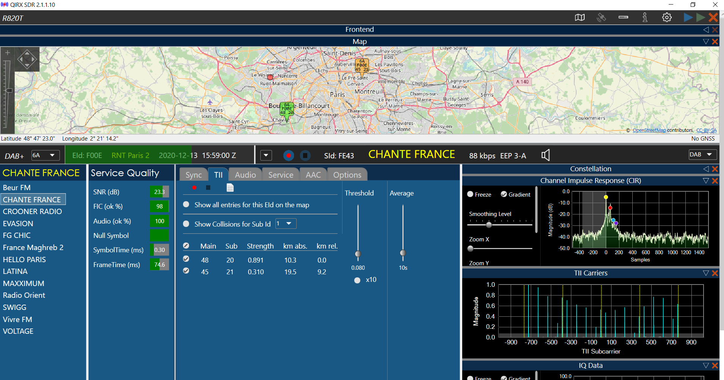Screen dimensions: 724x380
Task: Switch to the Audio tab
Action: [x=245, y=175]
